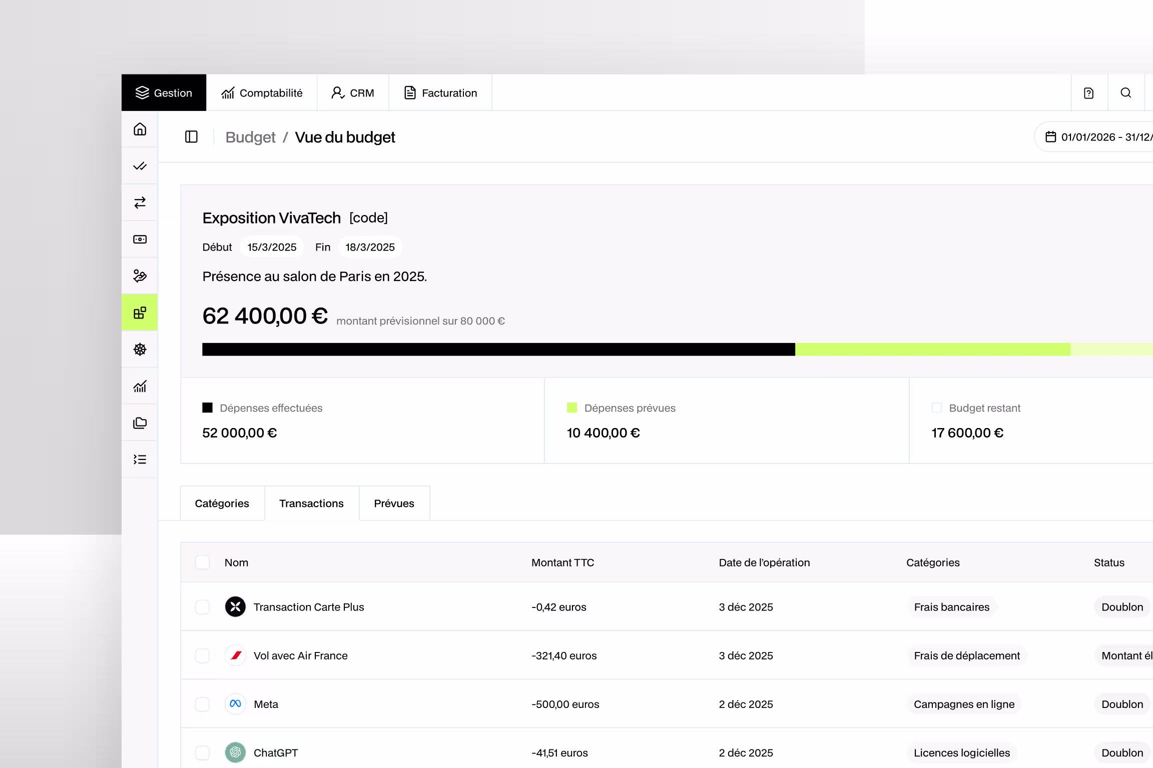Open the transfers arrows sidebar icon
Screen dimensions: 1153x768
click(x=140, y=202)
